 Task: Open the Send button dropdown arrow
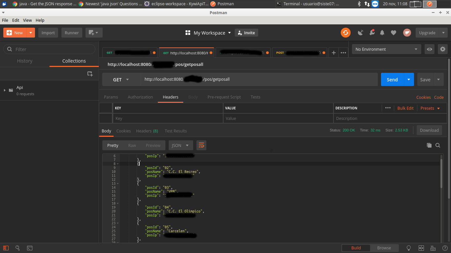tap(409, 79)
